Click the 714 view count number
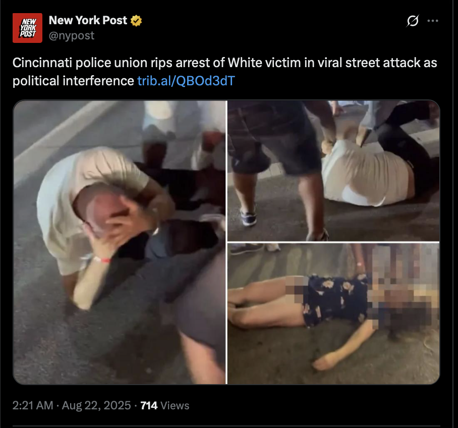This screenshot has height=428, width=458. pos(149,405)
